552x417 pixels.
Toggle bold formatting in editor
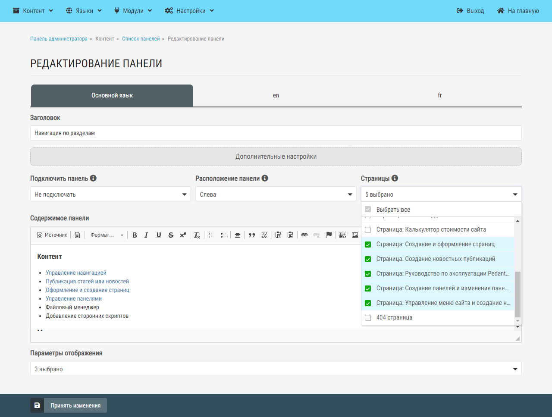[135, 235]
